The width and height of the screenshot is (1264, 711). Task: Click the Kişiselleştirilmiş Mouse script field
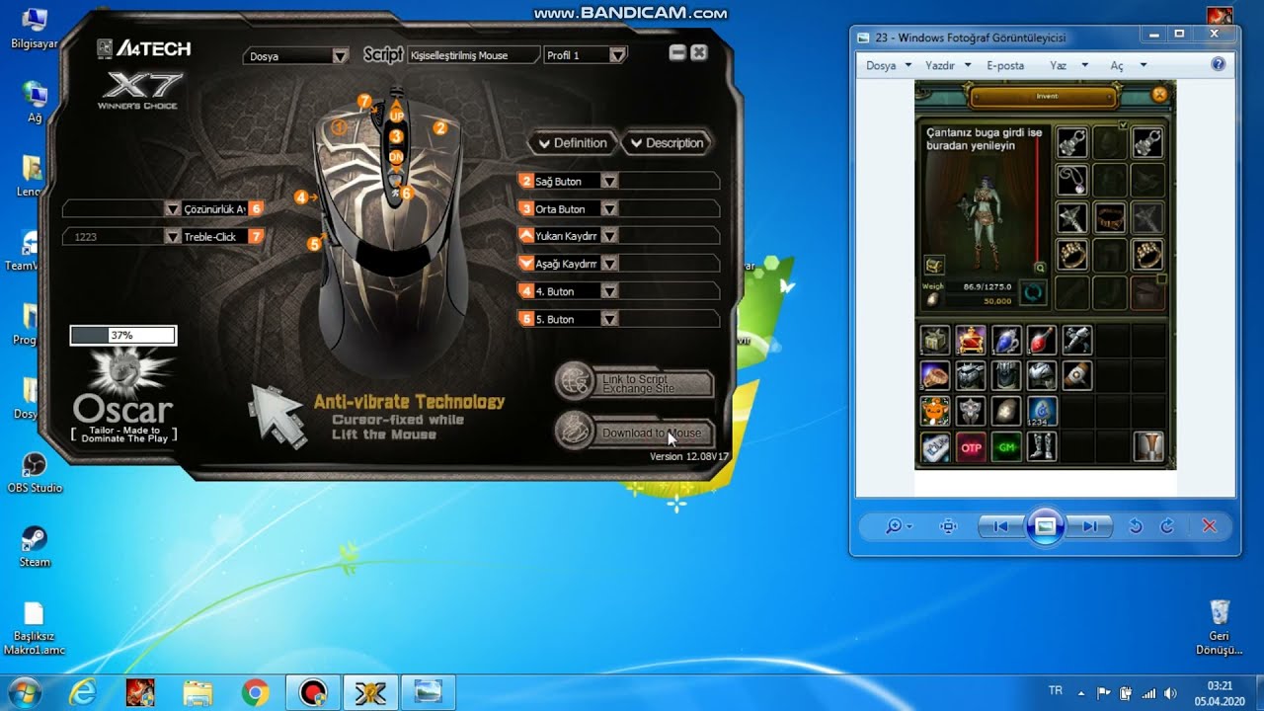pos(474,55)
